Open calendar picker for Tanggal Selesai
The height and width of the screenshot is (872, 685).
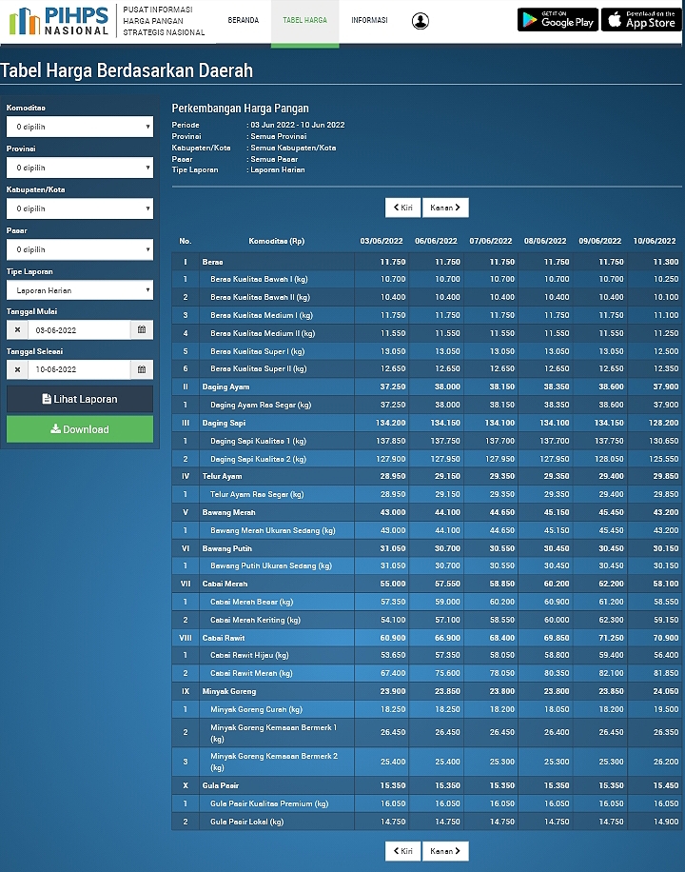pyautogui.click(x=142, y=370)
